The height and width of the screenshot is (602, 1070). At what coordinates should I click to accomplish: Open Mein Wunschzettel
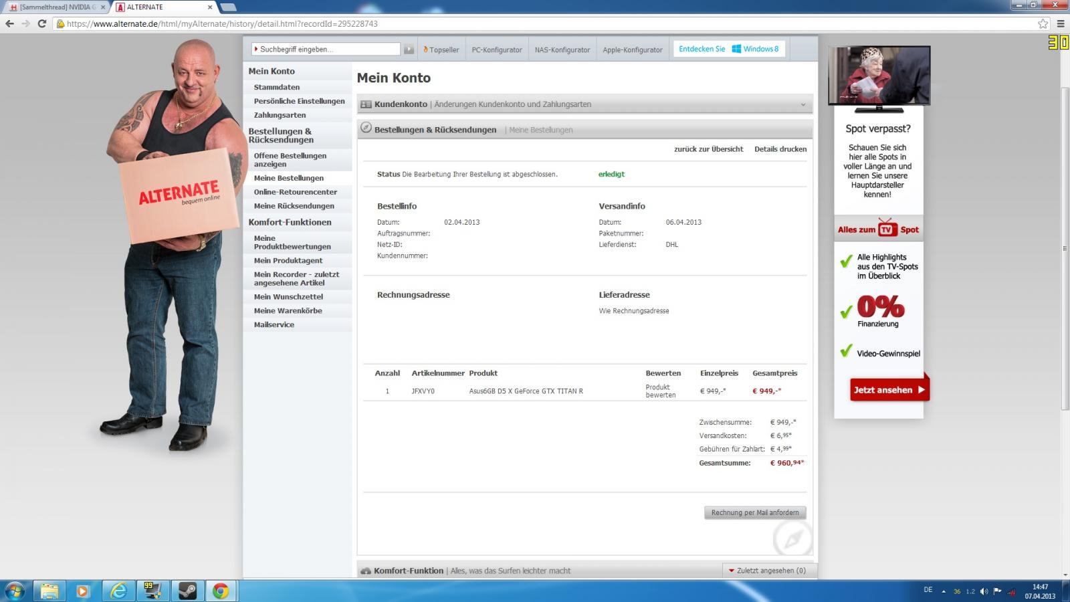tap(288, 296)
